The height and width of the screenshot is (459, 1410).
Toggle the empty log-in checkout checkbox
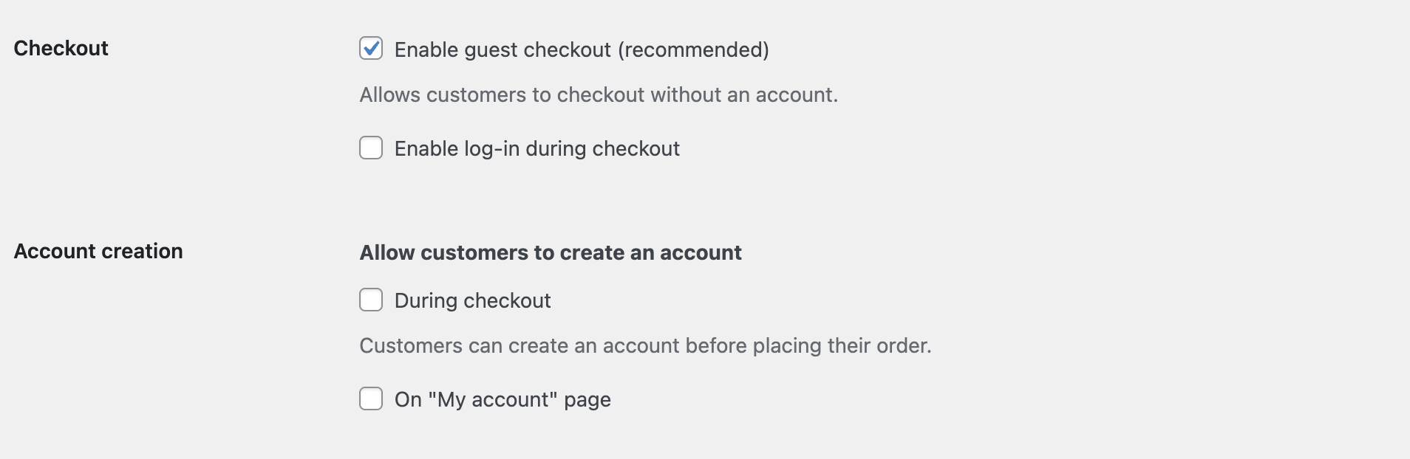click(x=371, y=148)
